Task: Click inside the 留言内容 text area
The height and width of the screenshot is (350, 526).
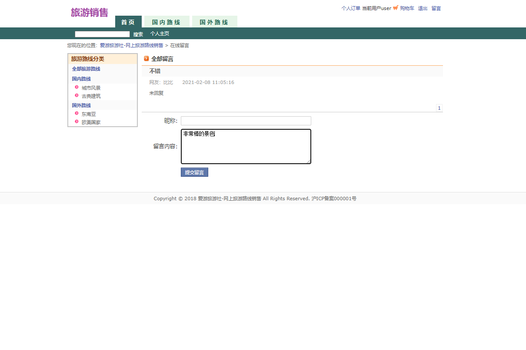Action: pos(246,146)
